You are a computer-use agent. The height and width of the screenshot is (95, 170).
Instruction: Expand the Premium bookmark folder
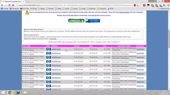coord(91,9)
